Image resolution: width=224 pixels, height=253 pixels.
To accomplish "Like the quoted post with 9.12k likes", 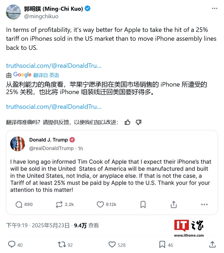I will pos(100,204).
